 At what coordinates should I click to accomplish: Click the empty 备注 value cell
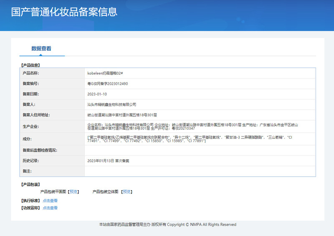(x=200, y=171)
